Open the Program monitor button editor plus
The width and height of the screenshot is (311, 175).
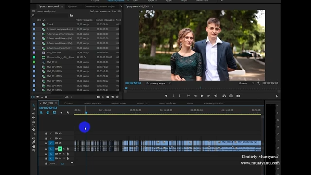277,96
